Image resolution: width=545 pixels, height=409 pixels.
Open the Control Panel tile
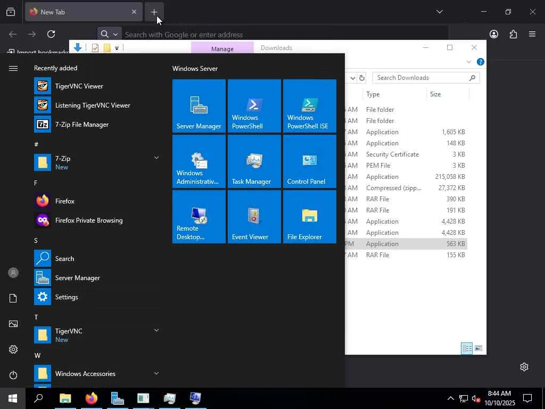pos(309,161)
